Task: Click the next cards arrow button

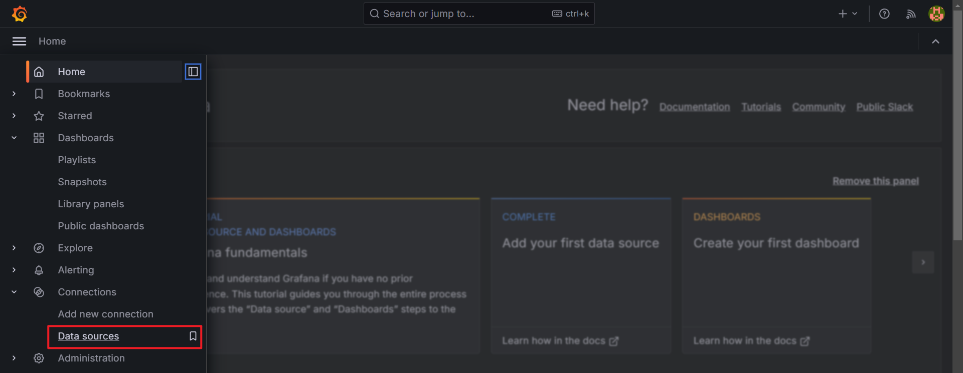Action: 923,262
